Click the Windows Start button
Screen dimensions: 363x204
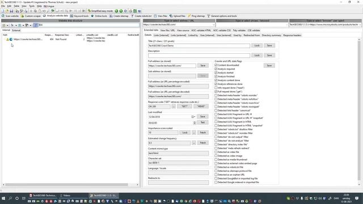(x=3, y=198)
